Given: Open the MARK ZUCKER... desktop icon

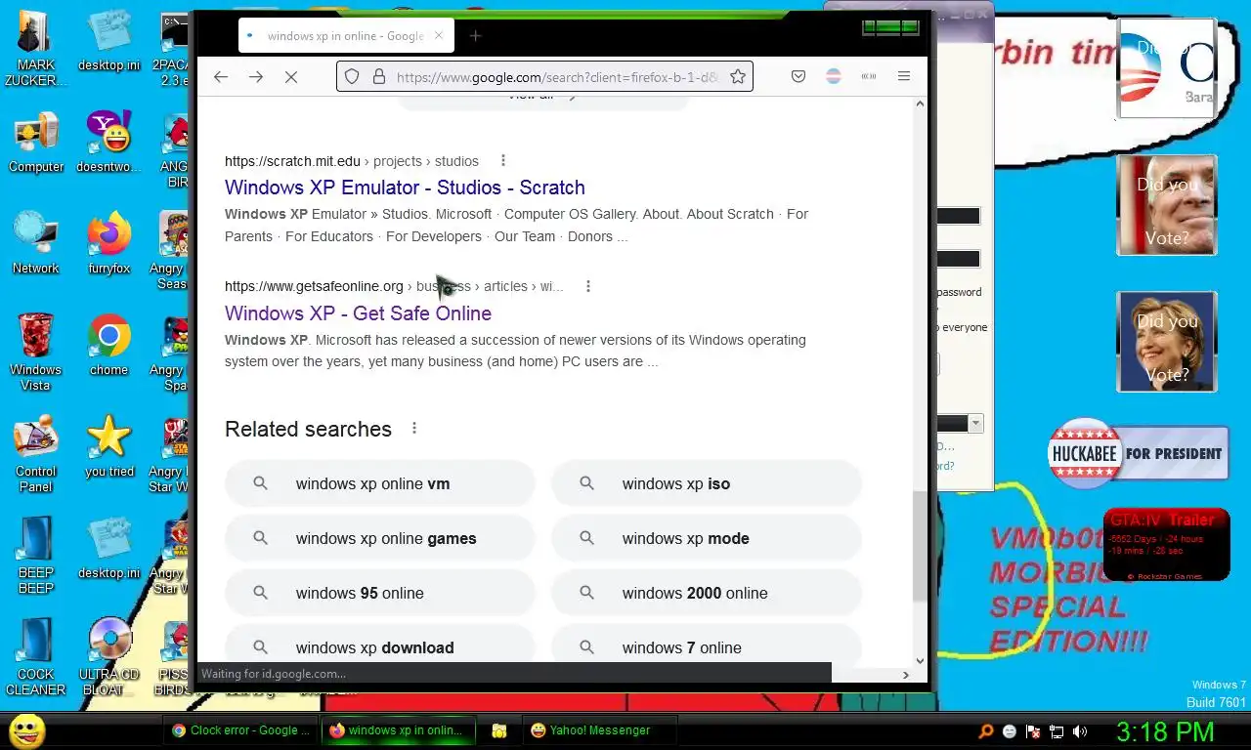Looking at the screenshot, I should point(36,48).
